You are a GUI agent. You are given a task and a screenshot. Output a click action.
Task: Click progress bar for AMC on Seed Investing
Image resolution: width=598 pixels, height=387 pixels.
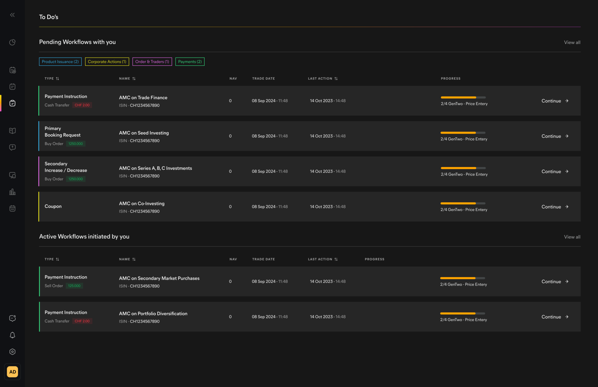463,133
